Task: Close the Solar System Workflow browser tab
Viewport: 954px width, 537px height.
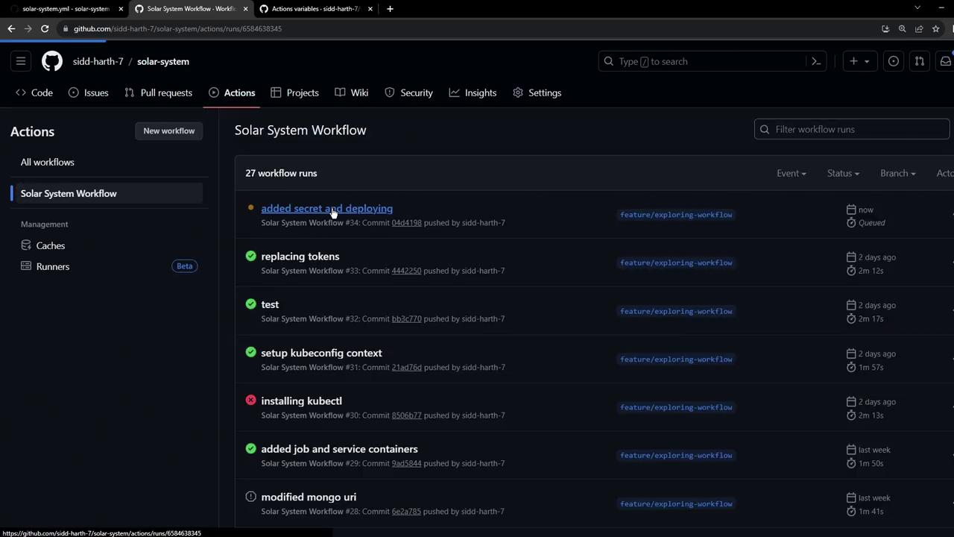Action: click(x=245, y=9)
